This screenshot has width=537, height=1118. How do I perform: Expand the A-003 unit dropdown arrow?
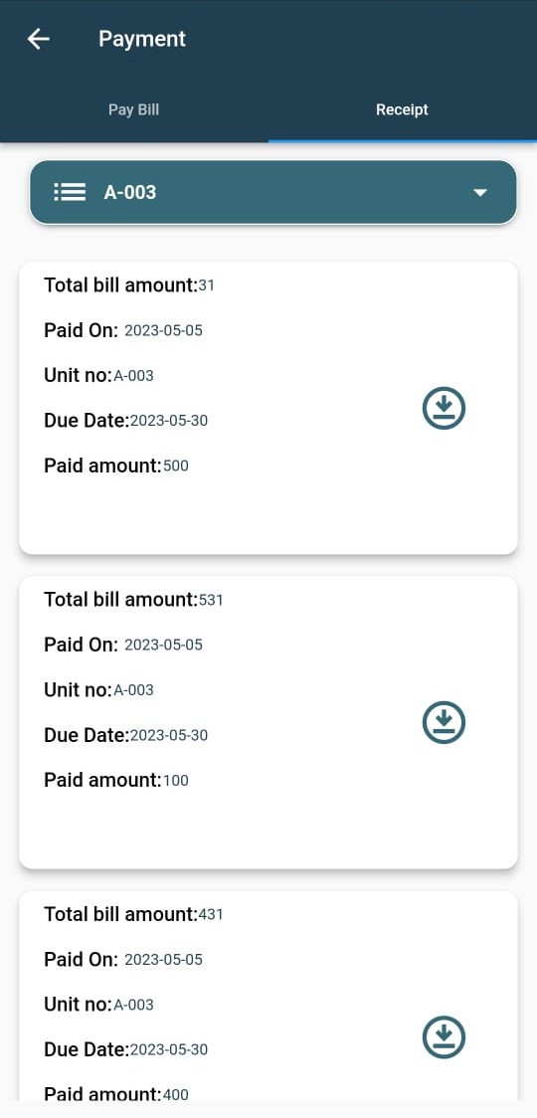[480, 193]
